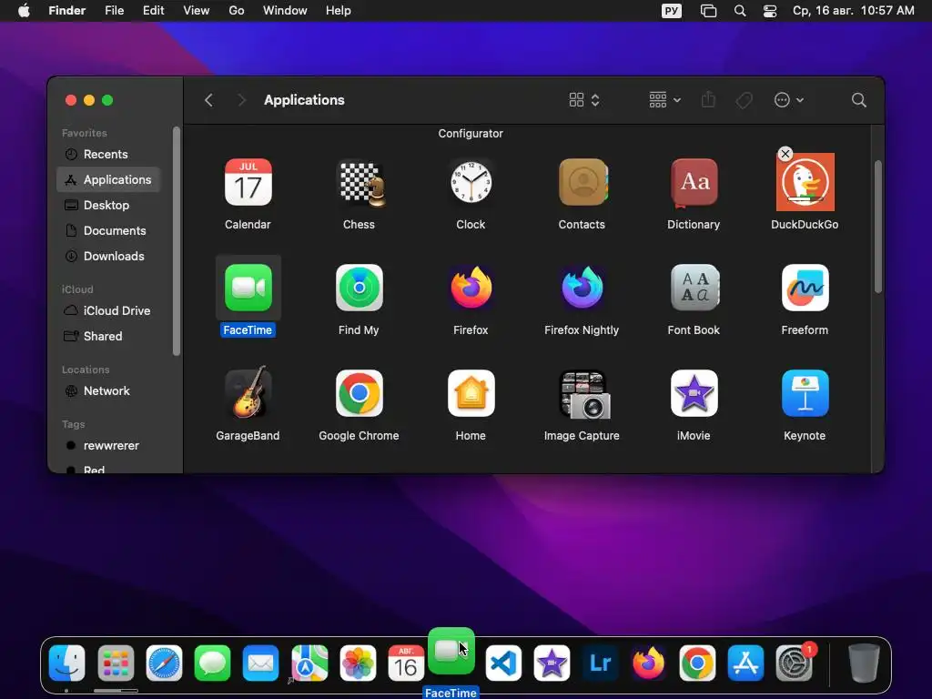Select the GarageBand app icon
Image resolution: width=932 pixels, height=699 pixels.
click(248, 392)
